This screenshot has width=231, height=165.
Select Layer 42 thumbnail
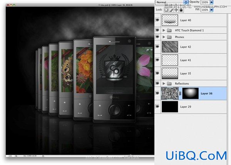170,47
